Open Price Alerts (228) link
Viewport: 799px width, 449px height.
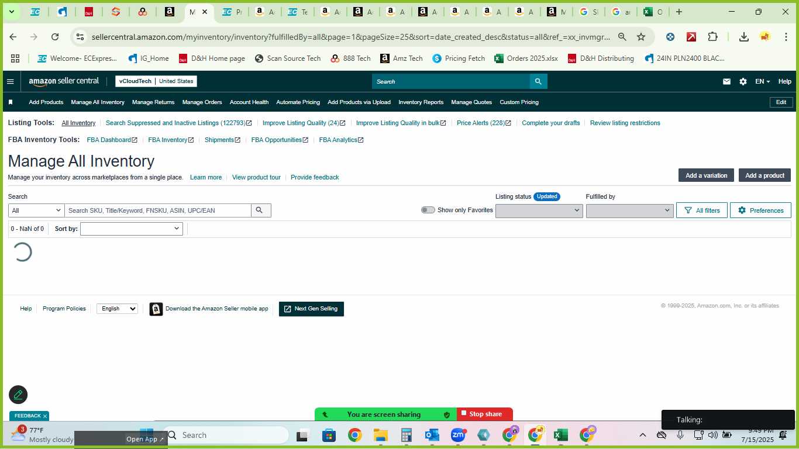click(x=484, y=123)
